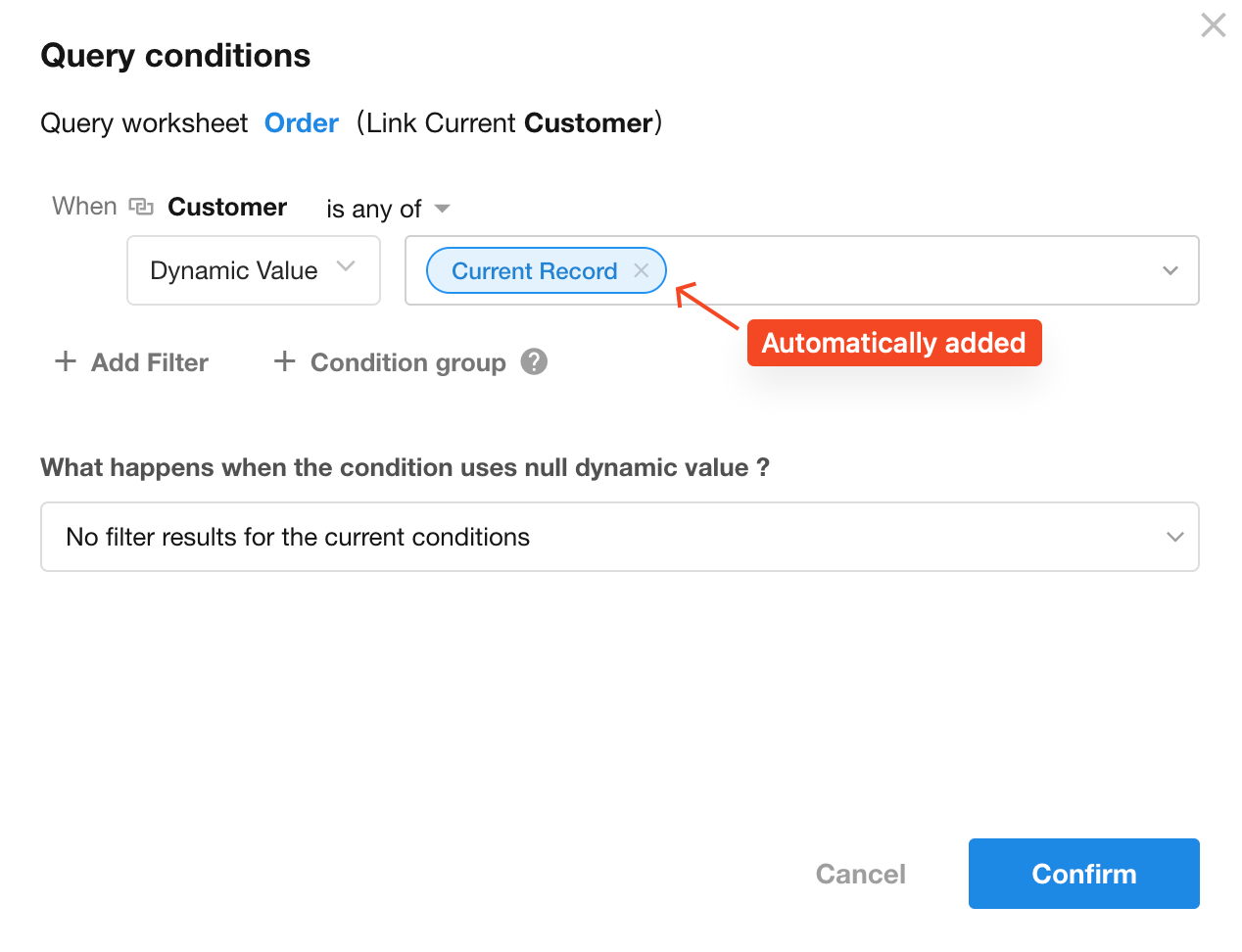This screenshot has height=952, width=1242.
Task: Click the 'is any of' operator text
Action: [x=373, y=209]
